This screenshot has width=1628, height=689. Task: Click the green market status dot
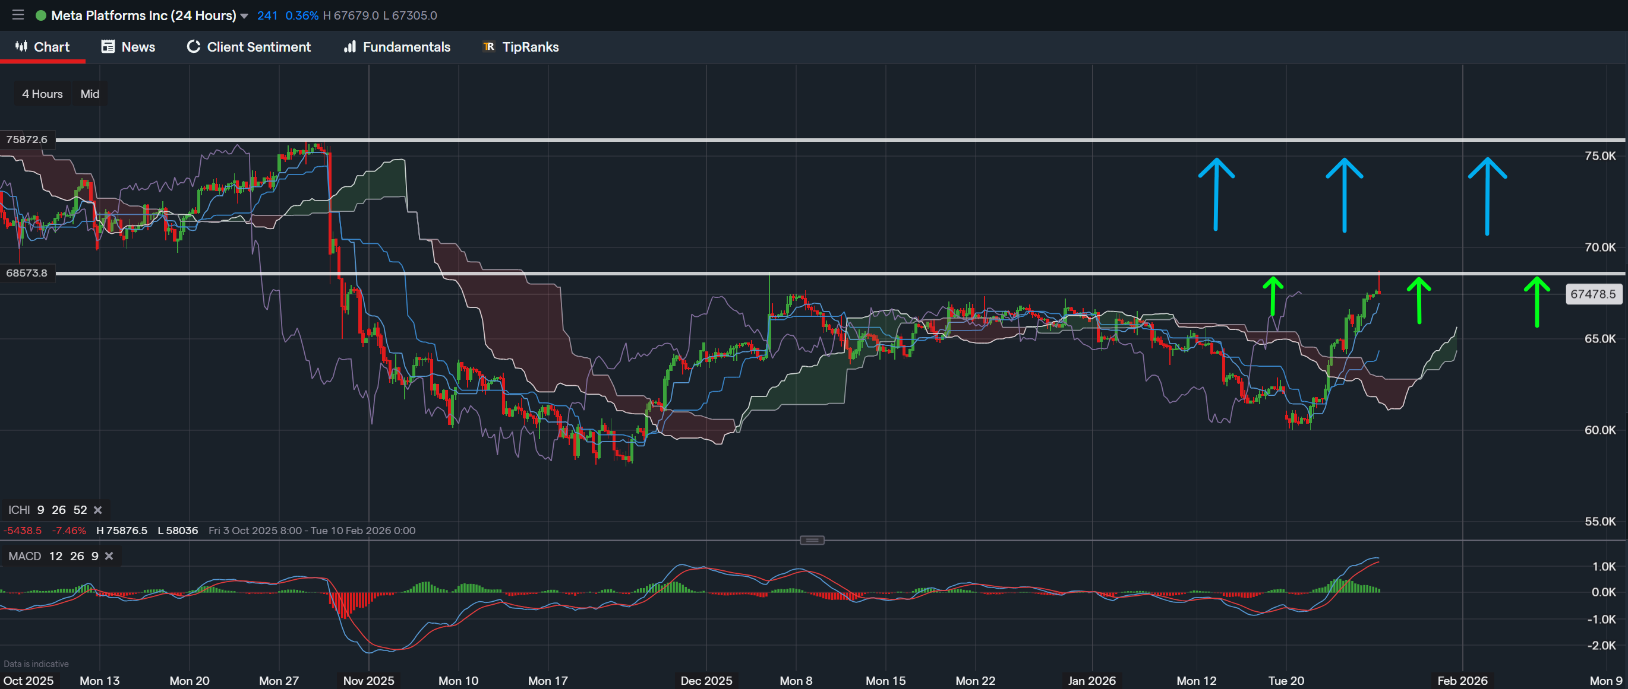pyautogui.click(x=40, y=15)
